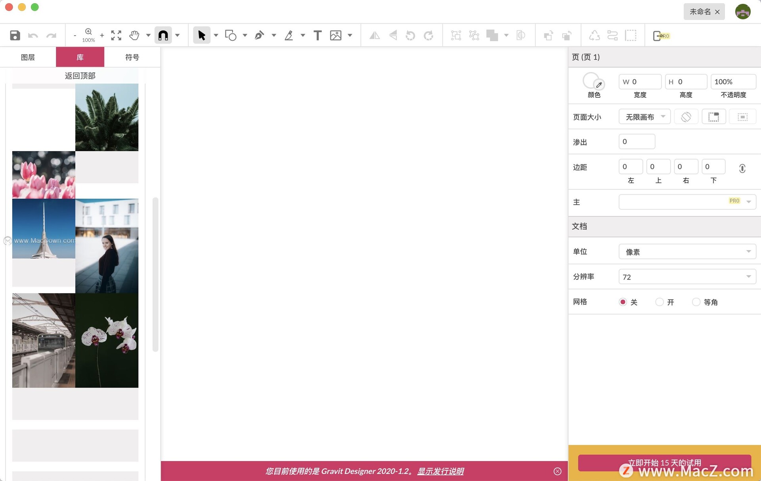Click the Undo arrow icon
This screenshot has width=761, height=481.
(x=33, y=36)
